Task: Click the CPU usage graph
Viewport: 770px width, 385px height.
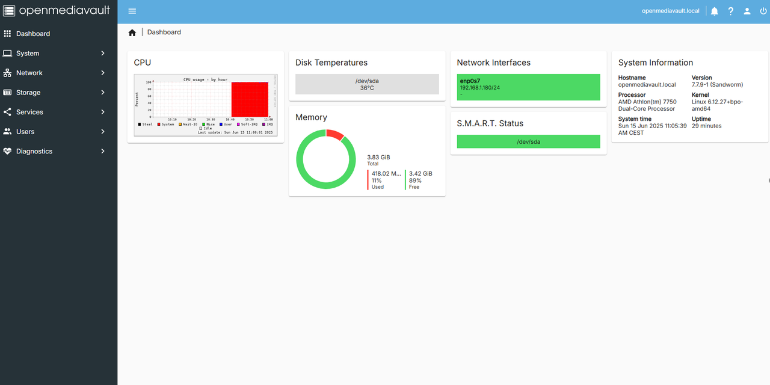Action: 206,106
